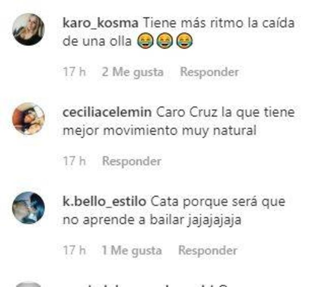Click Responder under k.bello_estilo's comment
The height and width of the screenshot is (287, 333).
pos(208,250)
